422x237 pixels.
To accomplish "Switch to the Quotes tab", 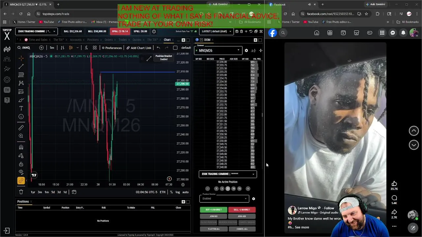I will [x=137, y=40].
